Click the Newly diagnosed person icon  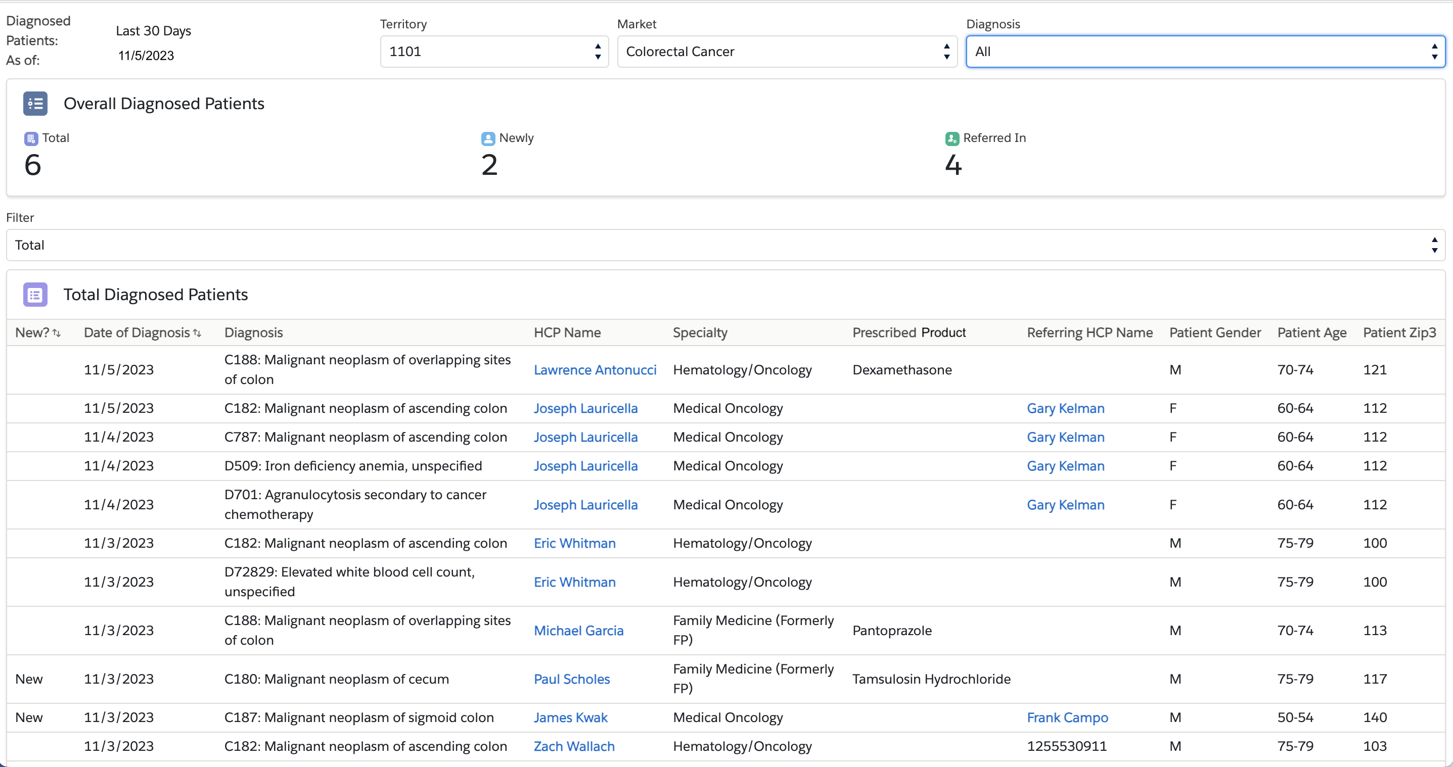[x=488, y=138]
